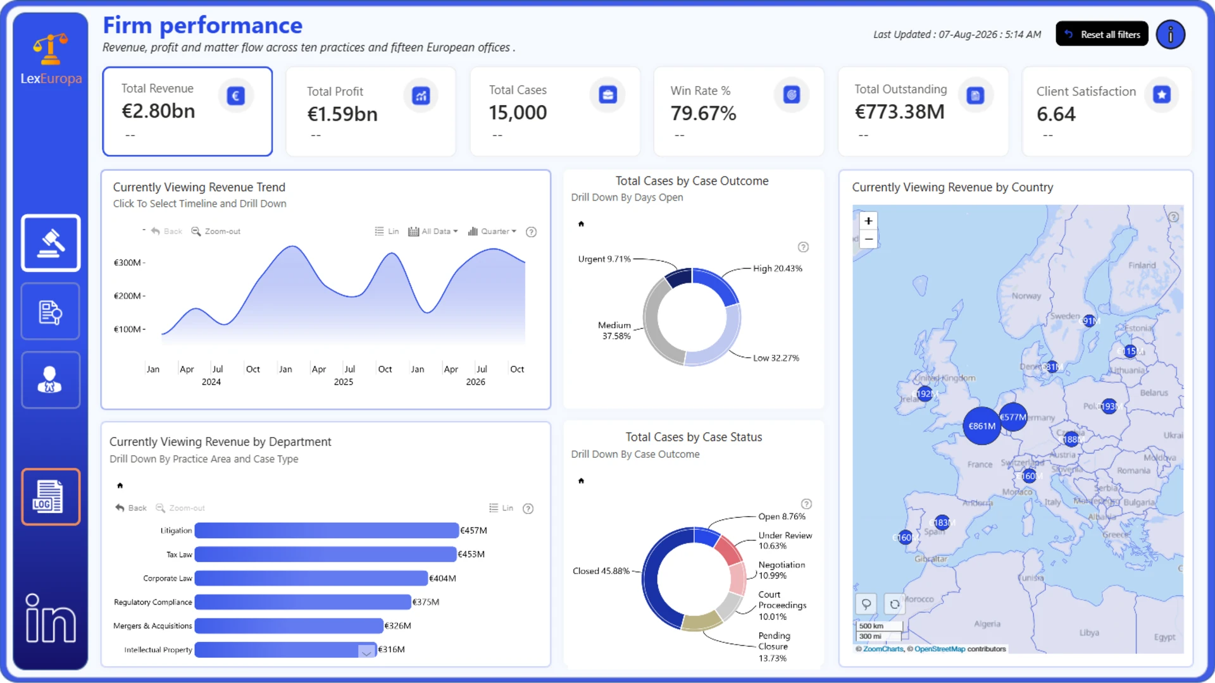
Task: Click the euro icon on Total Revenue card
Action: 236,95
